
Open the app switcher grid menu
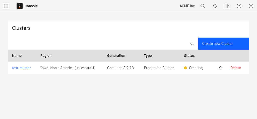[x=6, y=6]
